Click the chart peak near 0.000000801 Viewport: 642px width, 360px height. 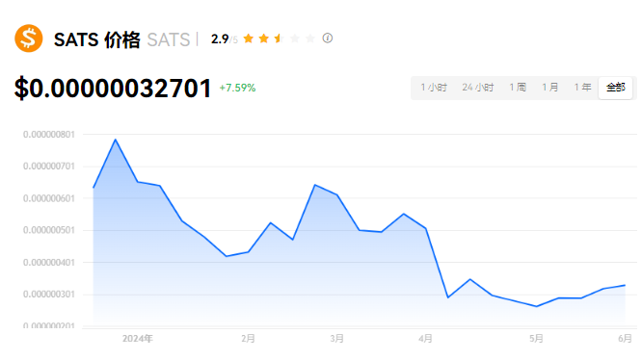click(x=116, y=140)
